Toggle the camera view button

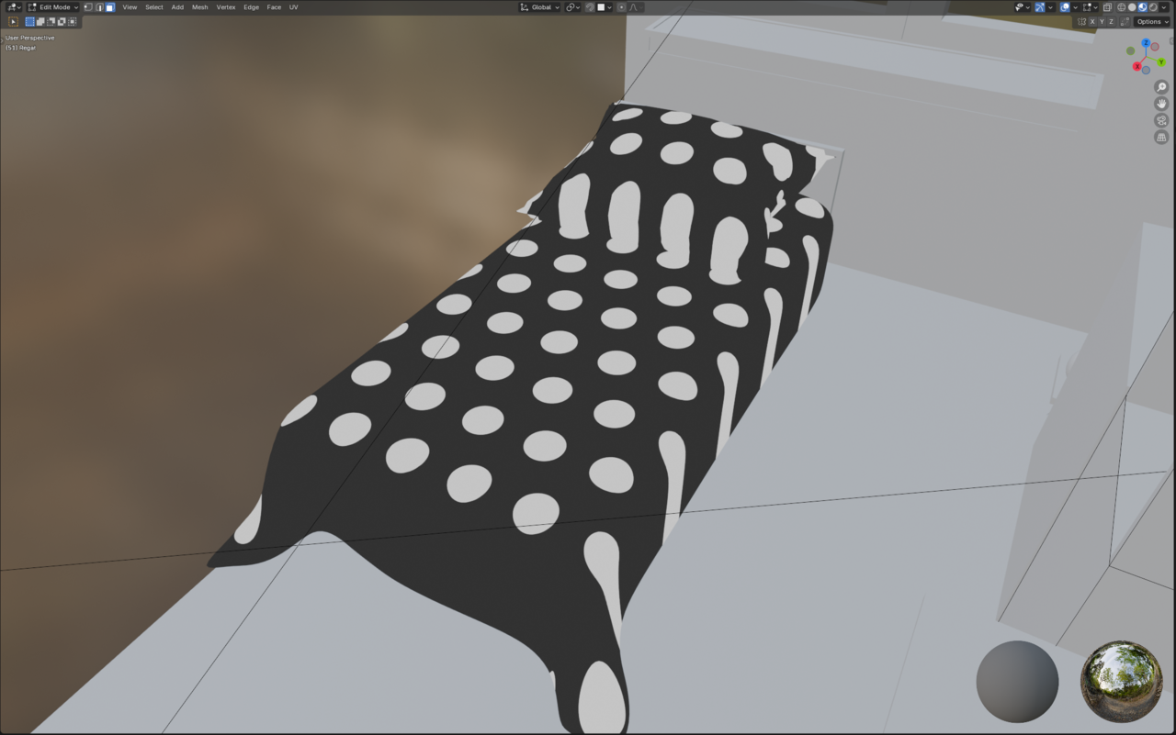pos(1161,120)
